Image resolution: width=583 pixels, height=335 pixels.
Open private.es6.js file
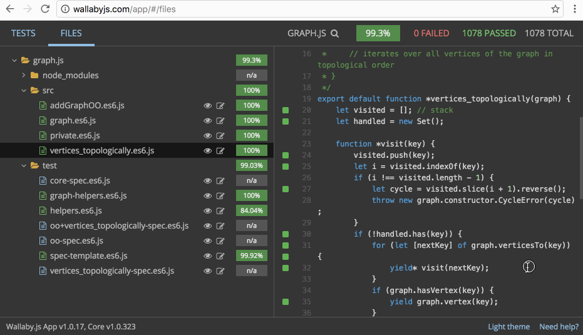(x=75, y=136)
